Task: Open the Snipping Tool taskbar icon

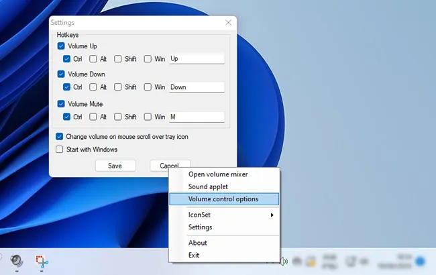Action: point(42,262)
